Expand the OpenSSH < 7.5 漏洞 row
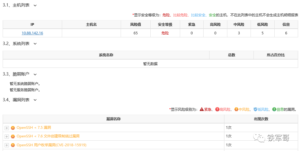Screen dimensions: 299x151 (7, 128)
